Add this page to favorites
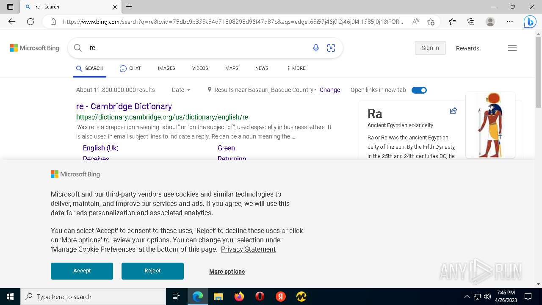This screenshot has width=542, height=305. 431,22
